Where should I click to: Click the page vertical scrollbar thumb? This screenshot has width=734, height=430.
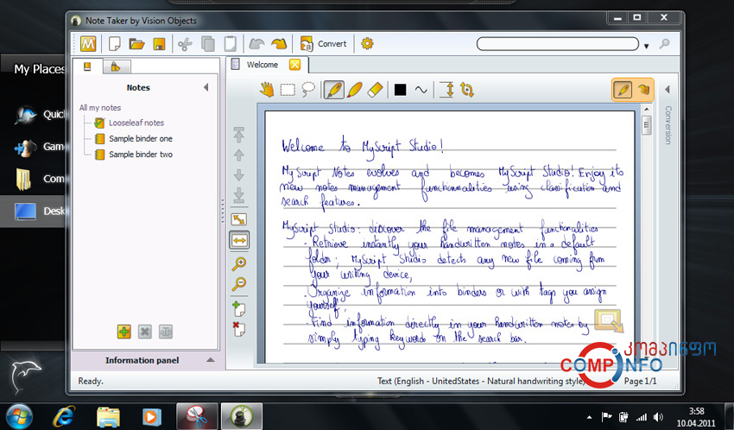647,125
